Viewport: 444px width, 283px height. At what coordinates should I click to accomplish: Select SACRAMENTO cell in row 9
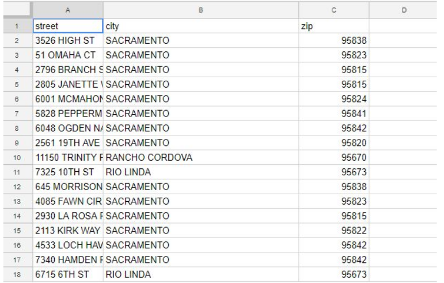point(201,143)
